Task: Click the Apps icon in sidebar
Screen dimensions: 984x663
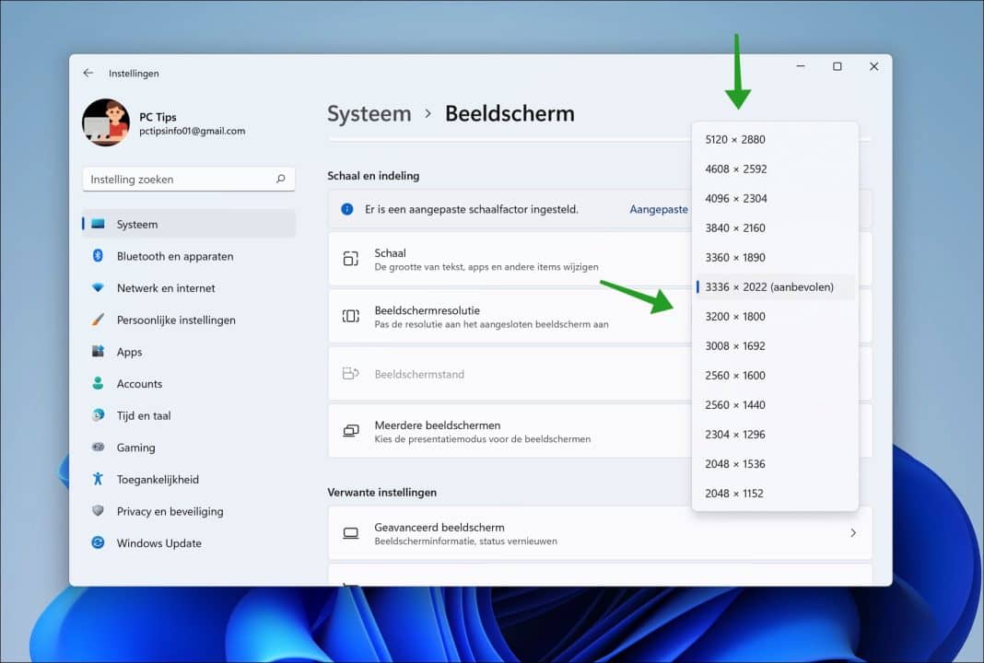Action: coord(98,351)
